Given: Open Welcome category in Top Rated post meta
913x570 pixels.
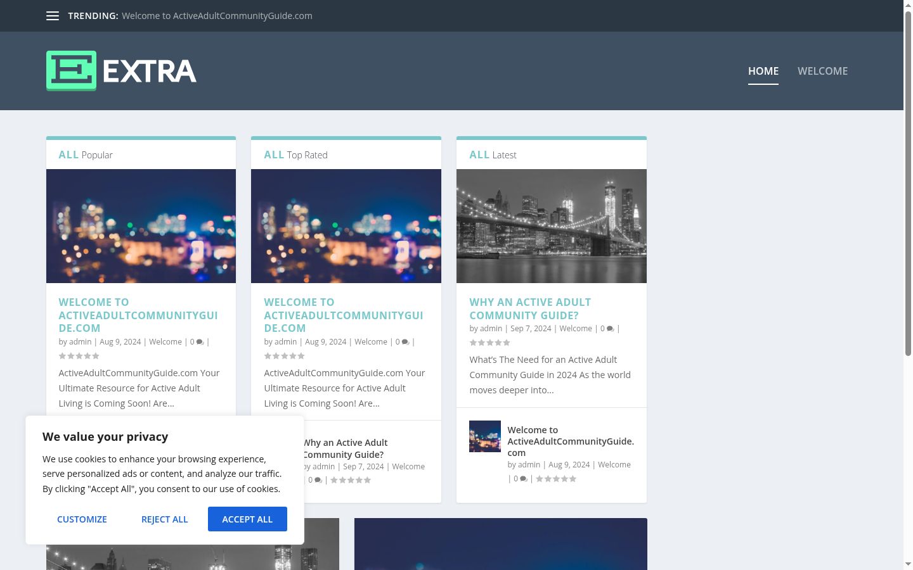Looking at the screenshot, I should coord(371,342).
